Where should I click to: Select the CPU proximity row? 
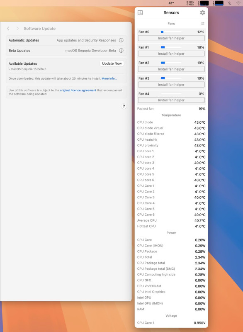[x=171, y=145]
